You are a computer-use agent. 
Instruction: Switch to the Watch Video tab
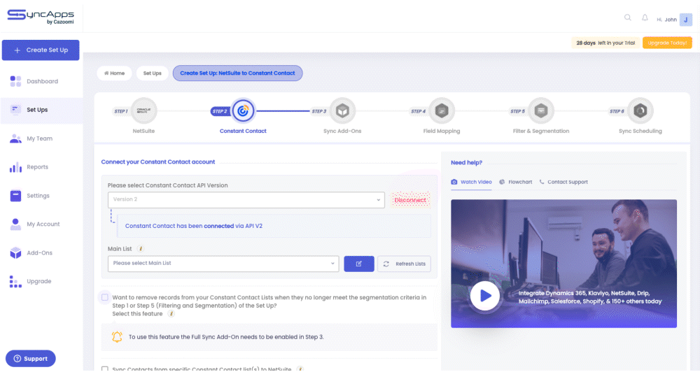(471, 182)
